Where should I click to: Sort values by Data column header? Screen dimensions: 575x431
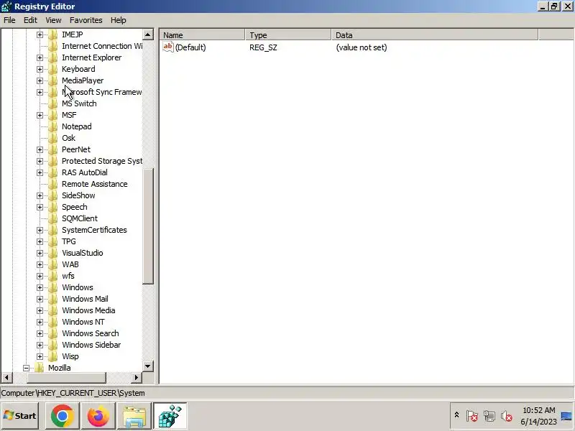point(435,35)
